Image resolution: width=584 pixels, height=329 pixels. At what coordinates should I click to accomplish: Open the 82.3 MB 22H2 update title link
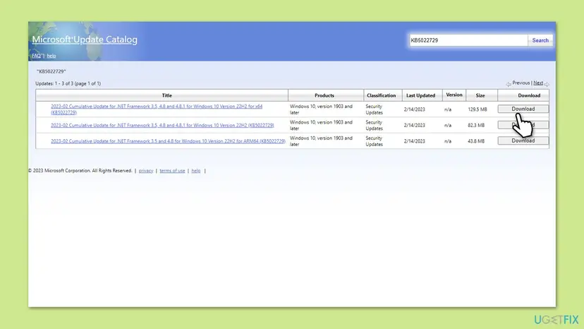[162, 126]
